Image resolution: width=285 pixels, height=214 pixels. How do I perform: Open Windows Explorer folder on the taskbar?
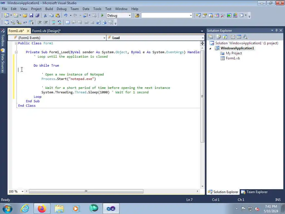coord(59,208)
